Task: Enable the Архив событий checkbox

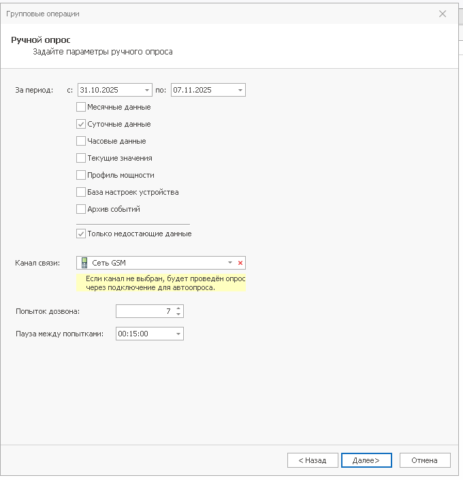Action: click(81, 209)
